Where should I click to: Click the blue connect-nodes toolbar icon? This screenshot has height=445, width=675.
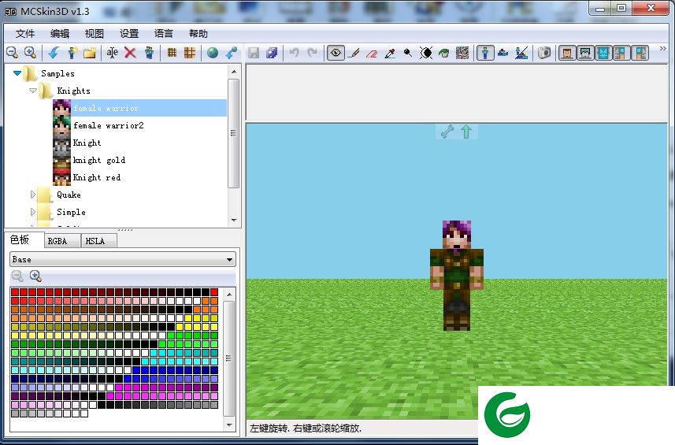coord(232,53)
